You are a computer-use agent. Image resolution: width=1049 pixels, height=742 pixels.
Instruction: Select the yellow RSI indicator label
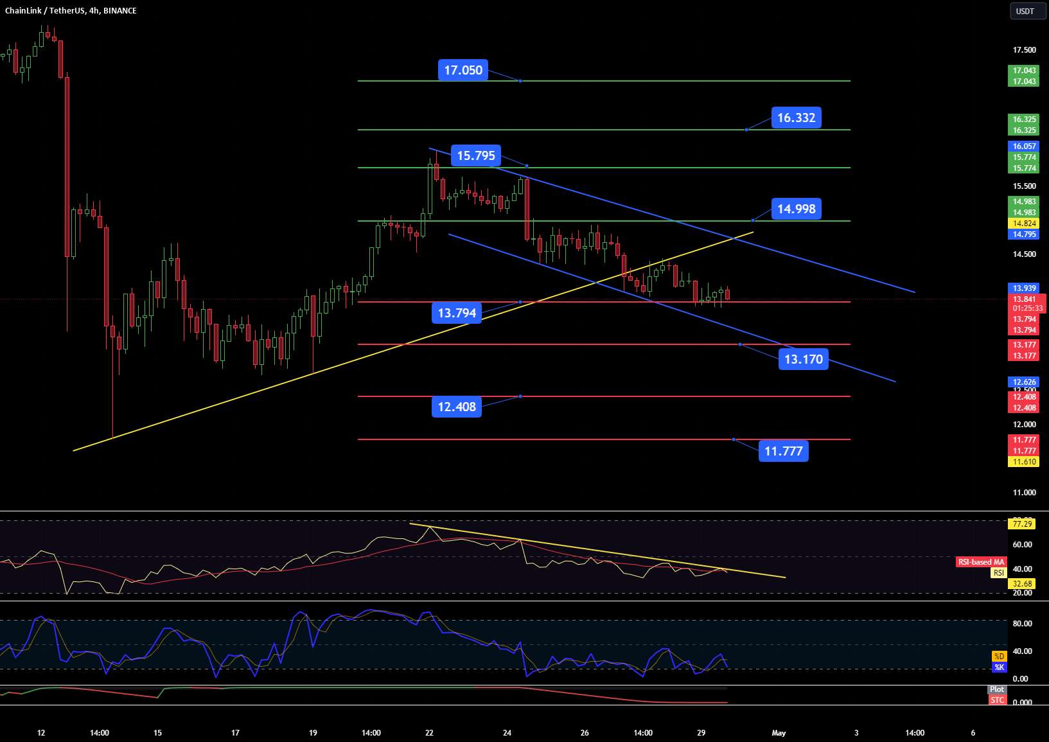click(998, 573)
